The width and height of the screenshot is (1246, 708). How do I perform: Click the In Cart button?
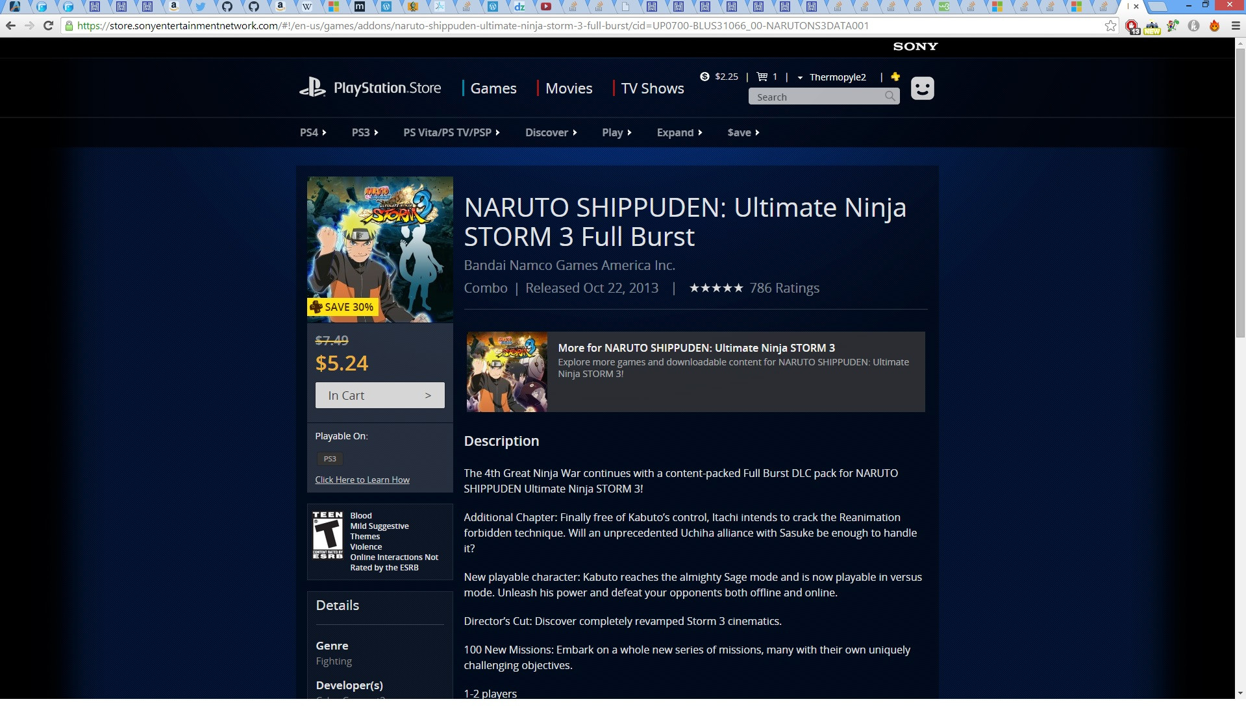click(380, 395)
